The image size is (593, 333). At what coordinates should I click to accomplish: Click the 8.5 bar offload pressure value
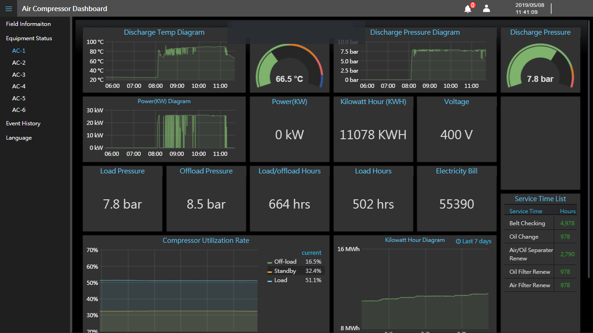(x=206, y=204)
